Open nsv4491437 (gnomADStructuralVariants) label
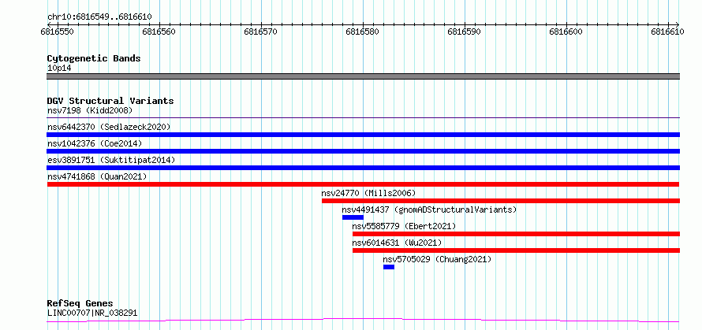 pyautogui.click(x=429, y=209)
